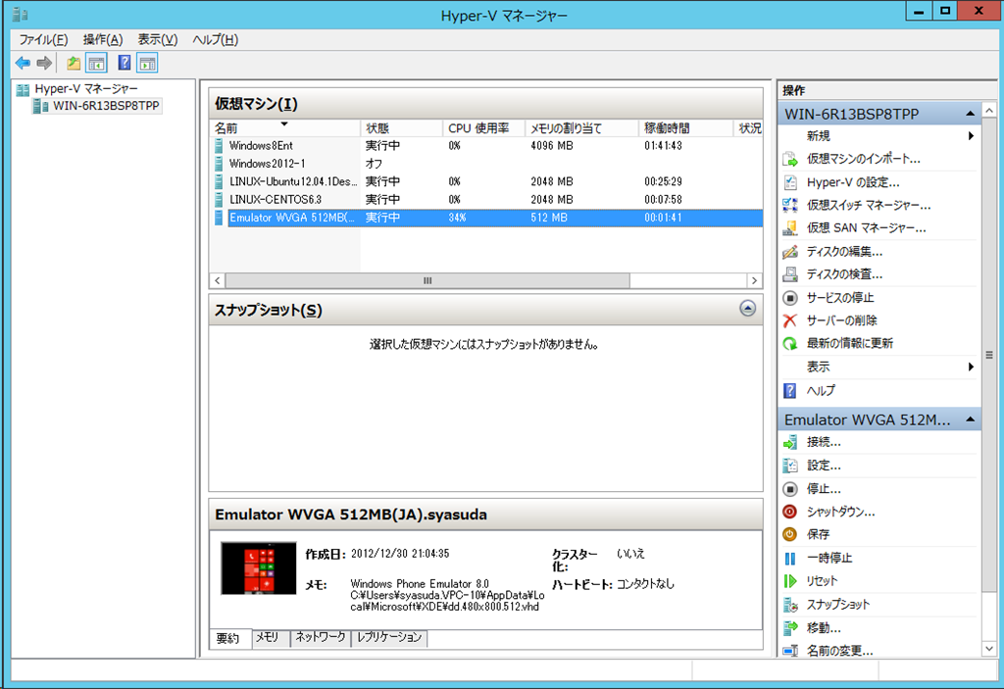Screen dimensions: 1004x689
Task: Toggle the console tree pane toolbar icon
Action: click(x=97, y=63)
